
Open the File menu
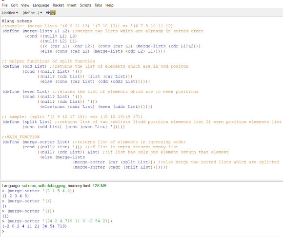(x=4, y=5)
